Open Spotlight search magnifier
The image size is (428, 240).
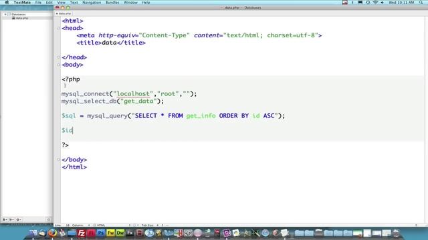[x=421, y=3]
